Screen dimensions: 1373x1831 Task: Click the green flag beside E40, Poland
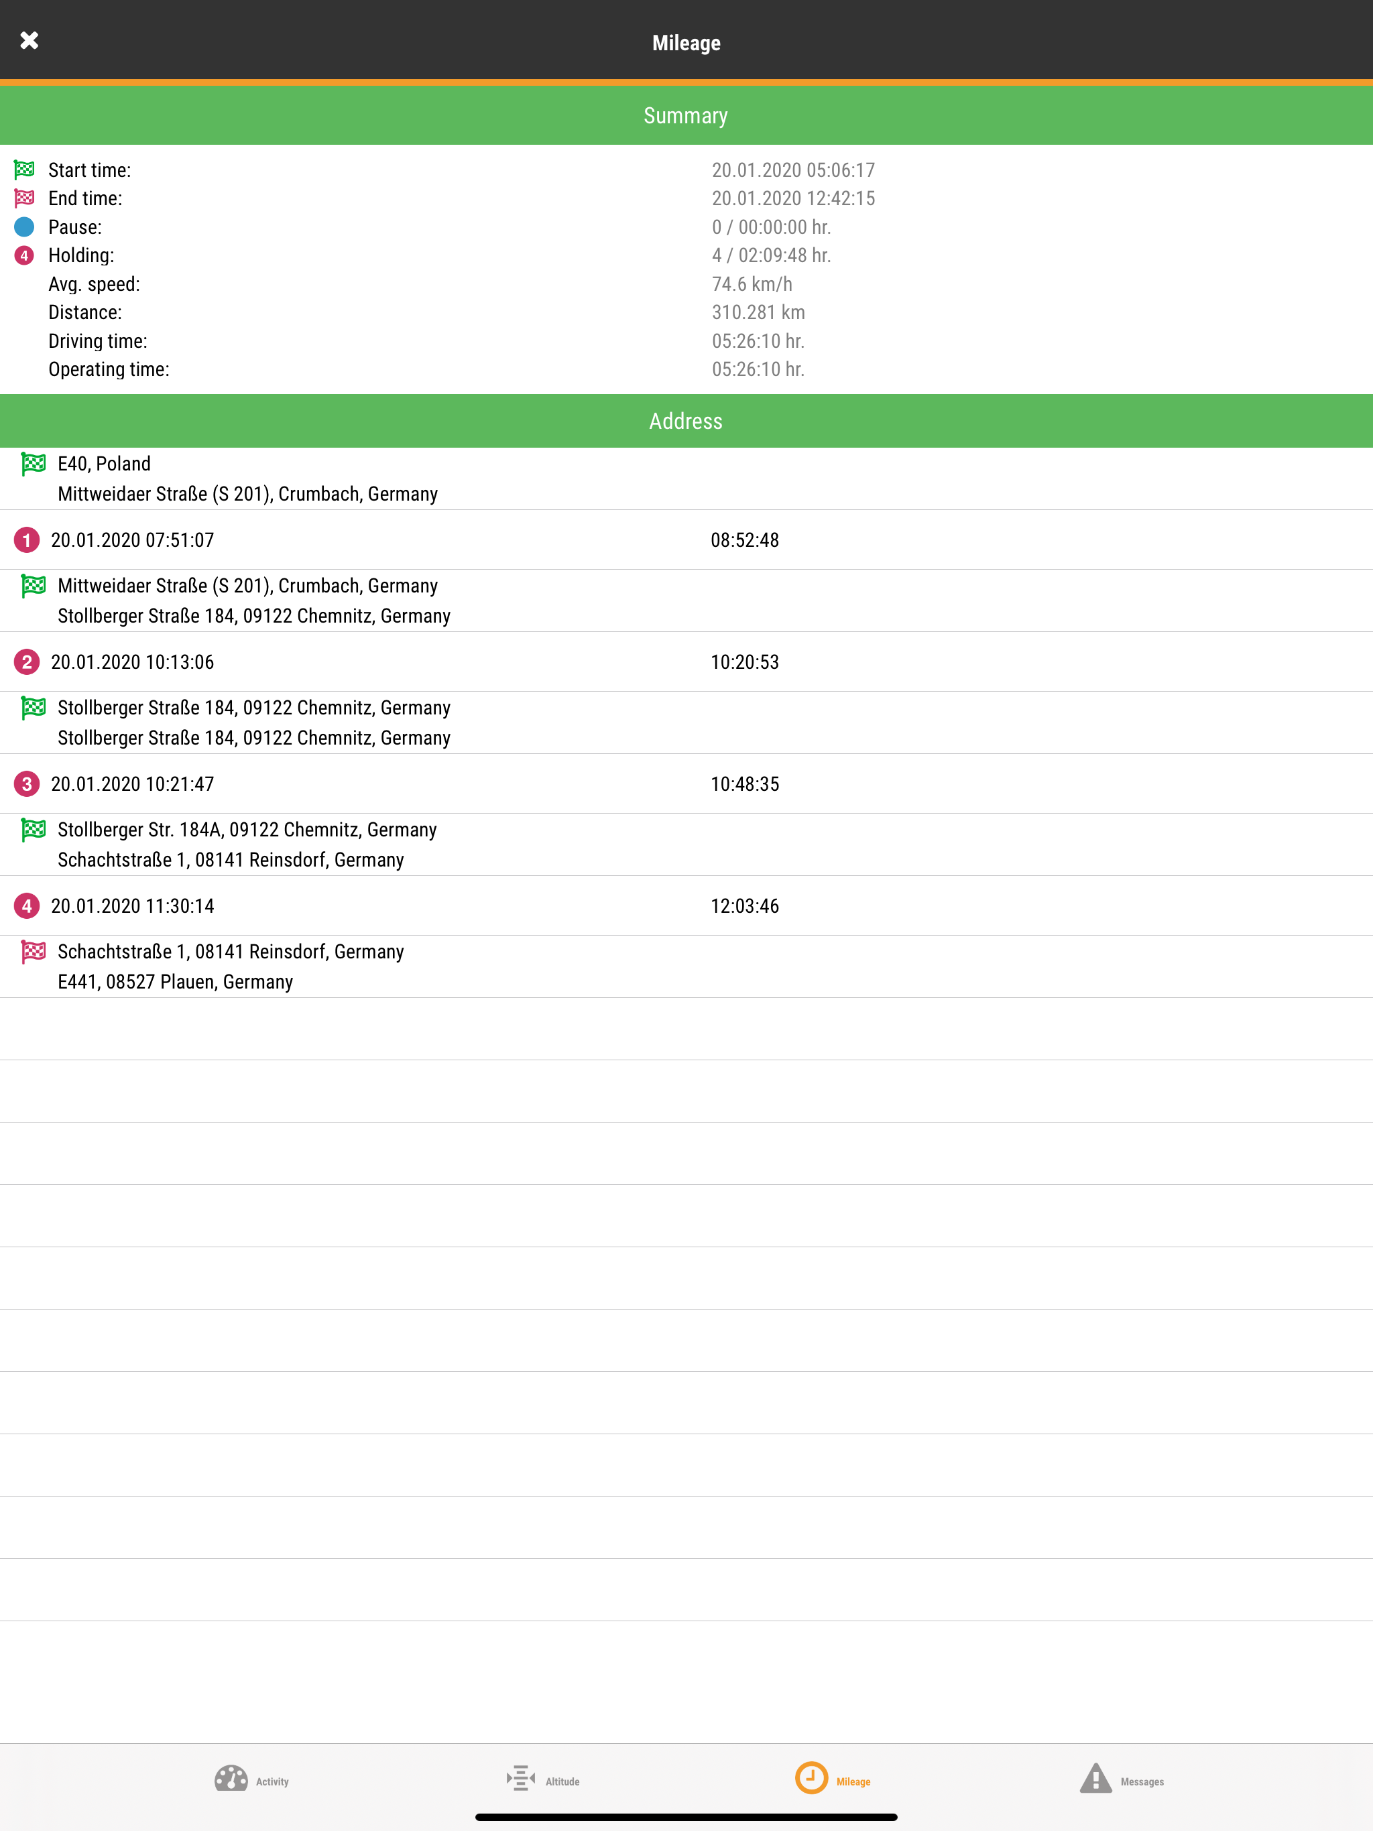(x=33, y=464)
